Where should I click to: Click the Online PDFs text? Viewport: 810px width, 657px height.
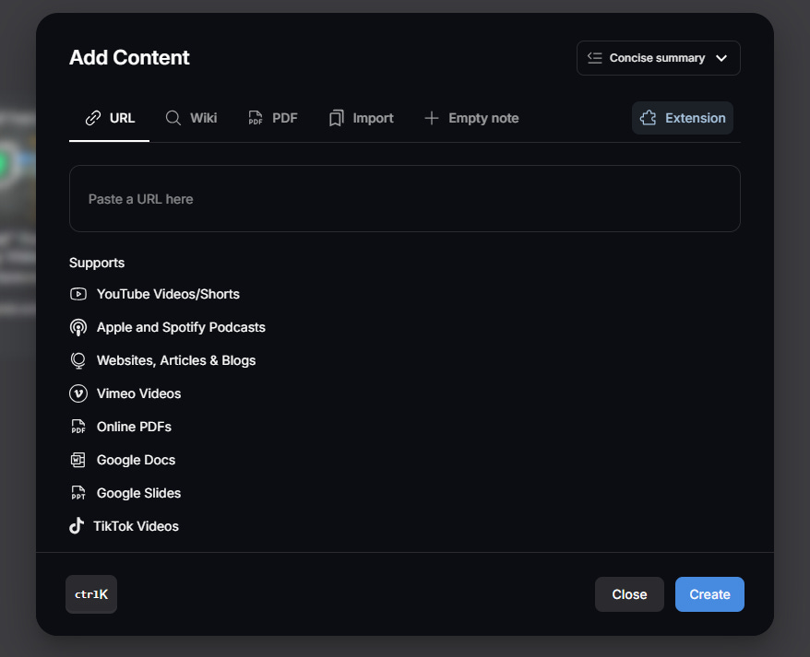point(134,427)
